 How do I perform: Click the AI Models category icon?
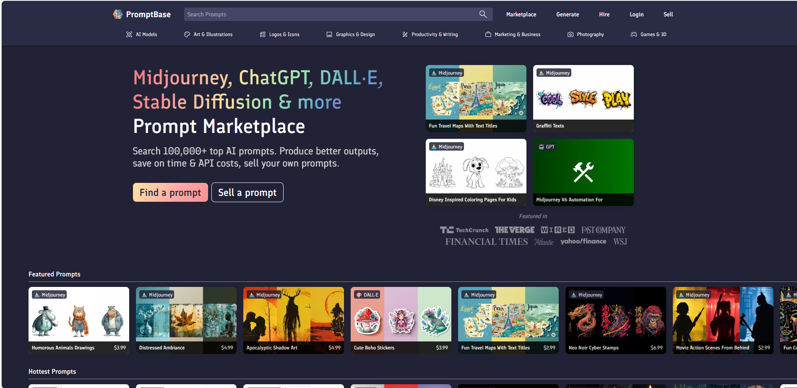[x=129, y=34]
